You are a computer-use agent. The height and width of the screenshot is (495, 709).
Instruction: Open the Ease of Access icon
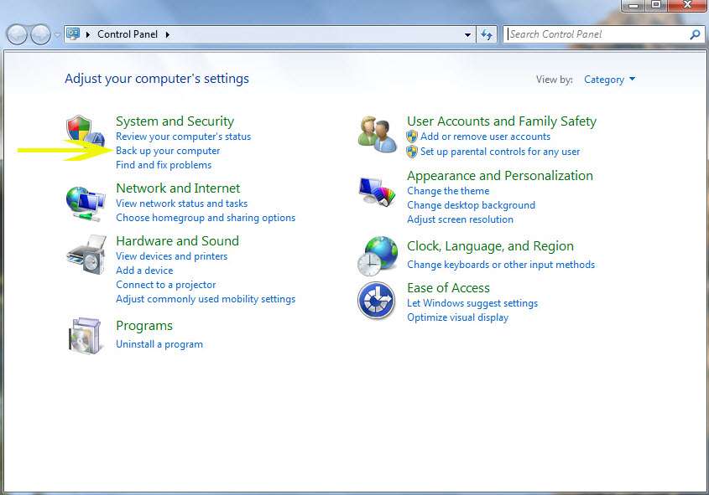pyautogui.click(x=377, y=301)
